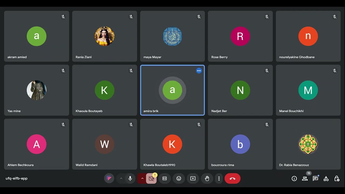Viewport: 345px width, 194px height.
Task: Click Khaoula Boutayeb's K avatar
Action: (105, 90)
